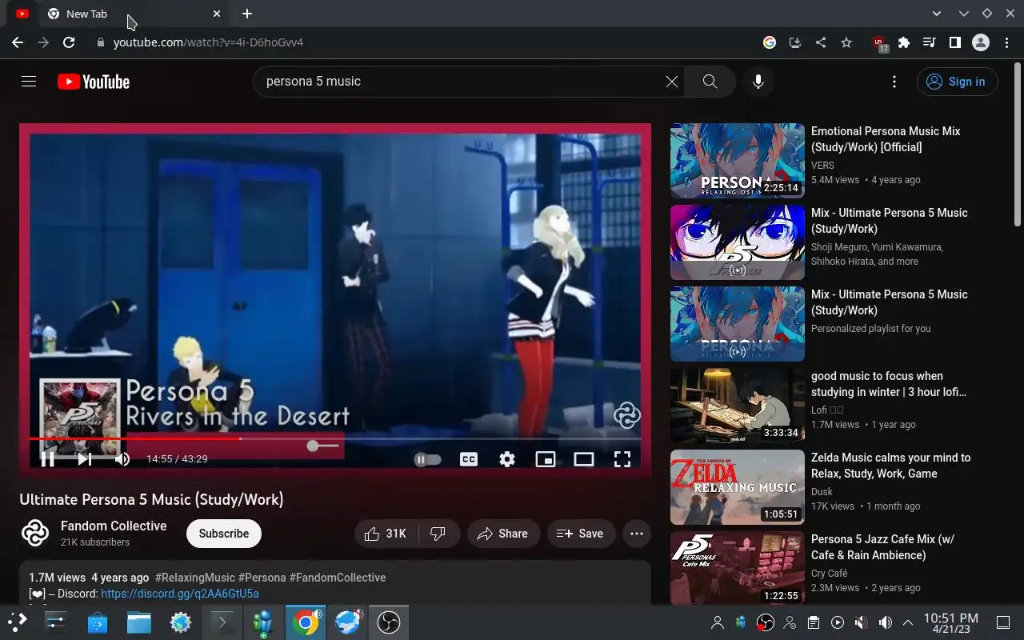Expand hidden system tray icons arrow
The height and width of the screenshot is (640, 1024).
(908, 622)
